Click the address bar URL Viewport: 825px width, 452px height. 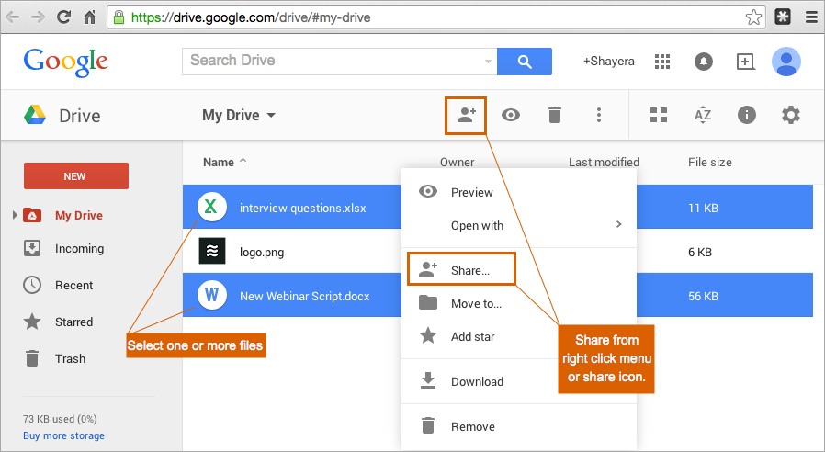[251, 17]
